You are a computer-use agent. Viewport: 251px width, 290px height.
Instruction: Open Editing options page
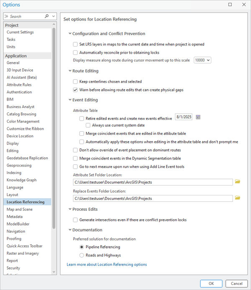(x=13, y=151)
